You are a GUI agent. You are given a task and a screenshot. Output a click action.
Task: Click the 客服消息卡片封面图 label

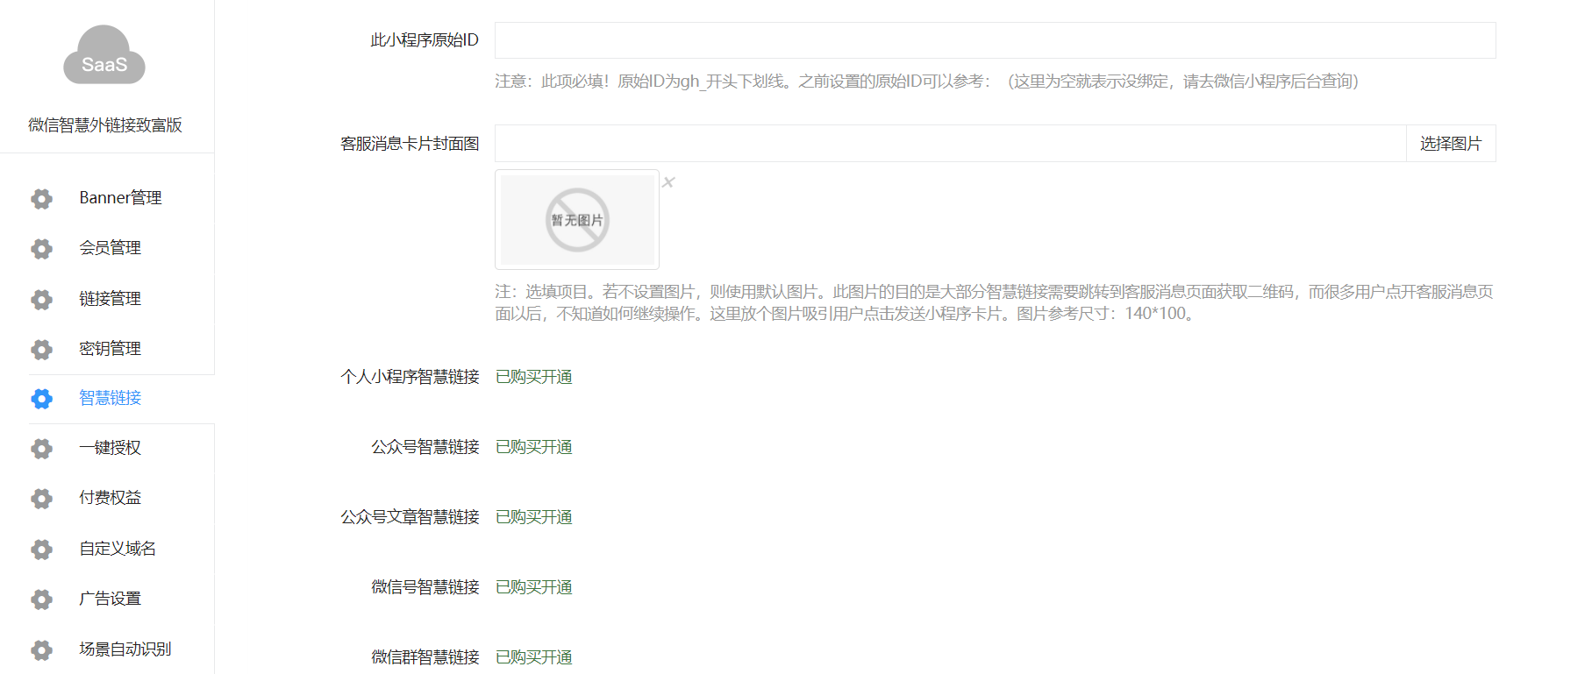coord(410,144)
